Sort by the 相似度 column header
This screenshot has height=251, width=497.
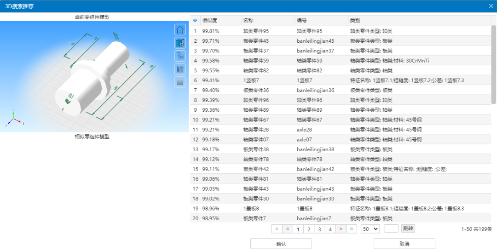[x=220, y=21]
